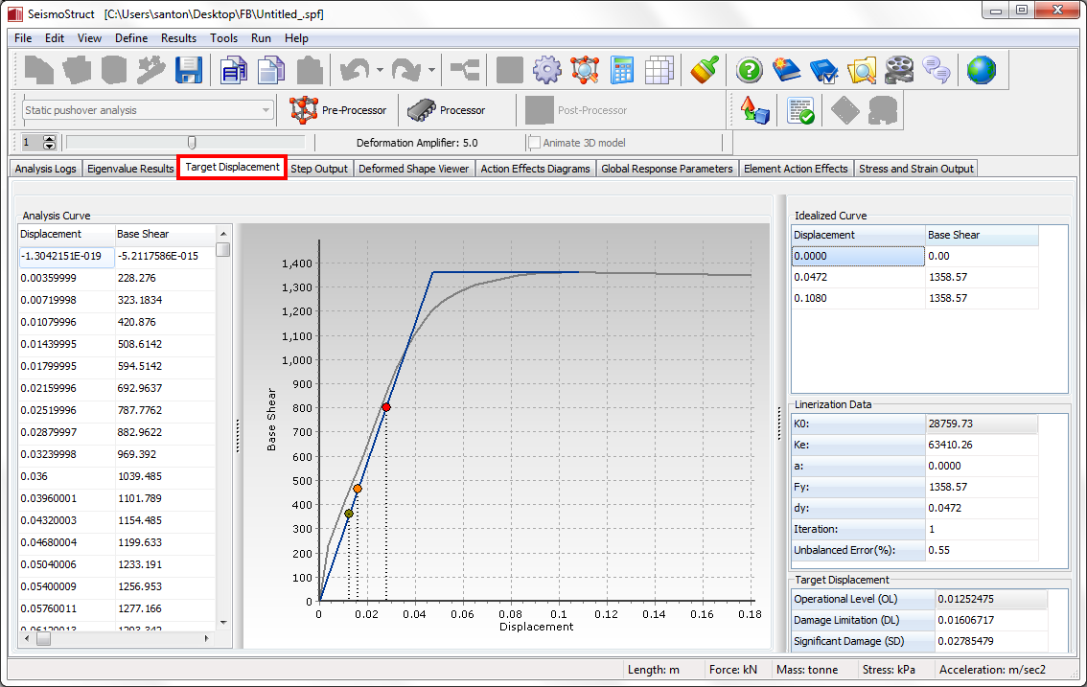1087x687 pixels.
Task: Switch to the Deformed Shape Viewer tab
Action: click(413, 169)
